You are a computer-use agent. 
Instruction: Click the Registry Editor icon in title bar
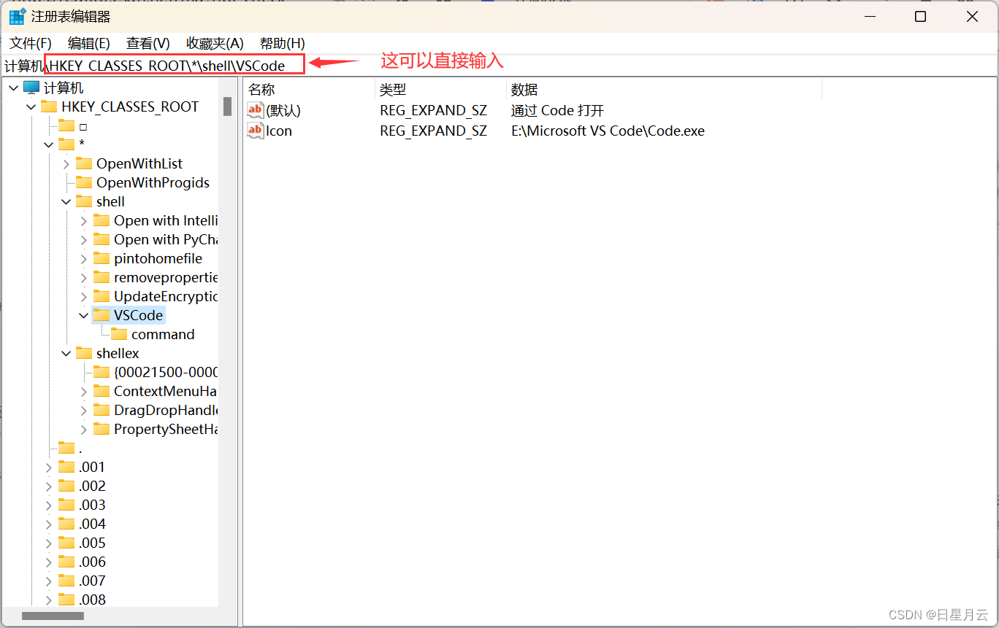click(x=16, y=15)
